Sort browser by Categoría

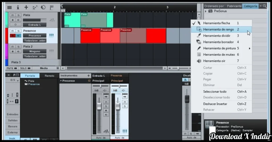point(250,6)
